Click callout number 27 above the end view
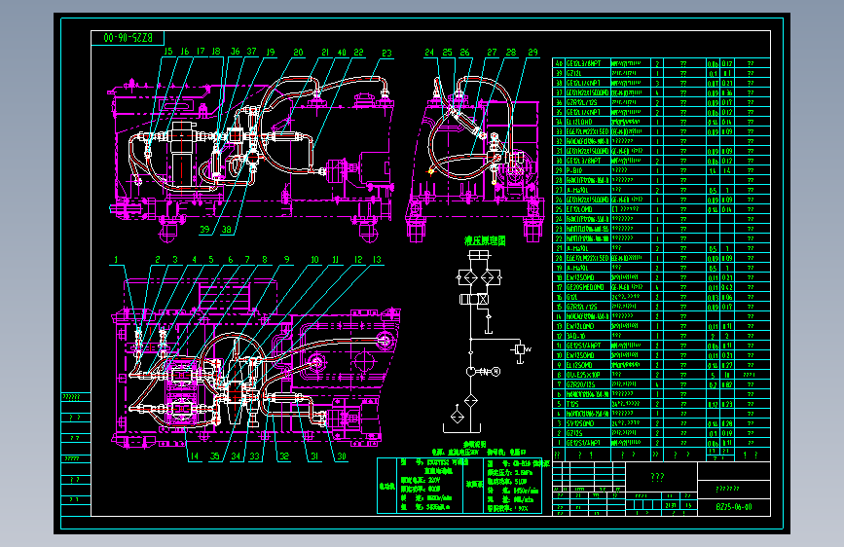Image resolution: width=844 pixels, height=547 pixels. (x=492, y=53)
